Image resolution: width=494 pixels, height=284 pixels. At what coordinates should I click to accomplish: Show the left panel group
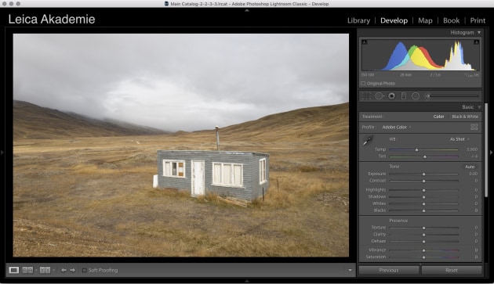tap(2, 153)
